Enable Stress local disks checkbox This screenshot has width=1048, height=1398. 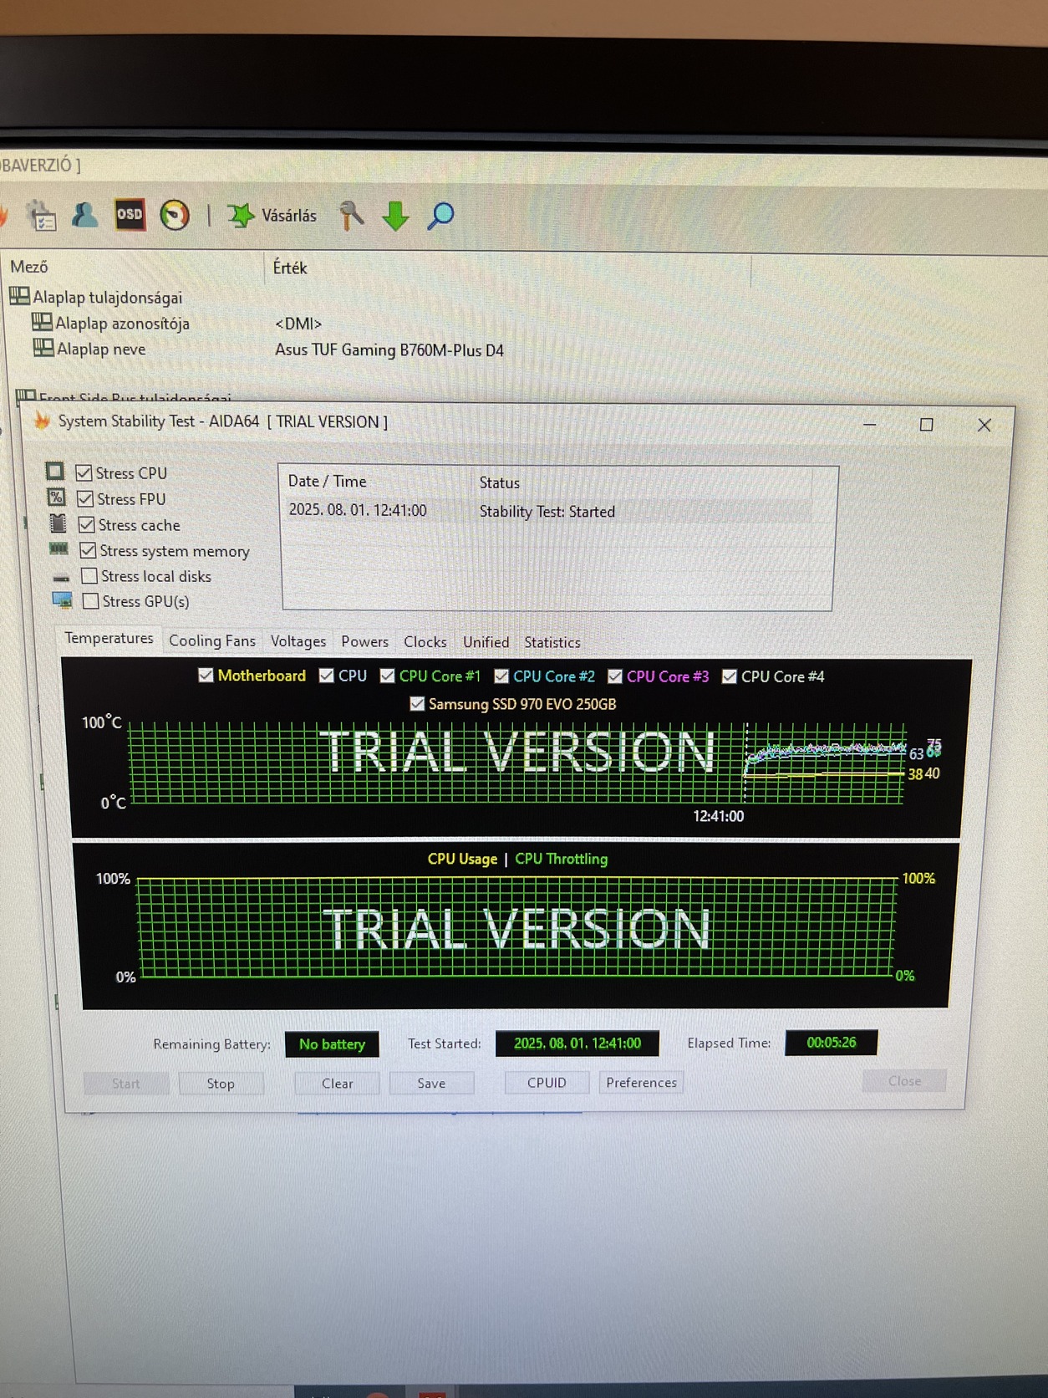click(x=89, y=575)
